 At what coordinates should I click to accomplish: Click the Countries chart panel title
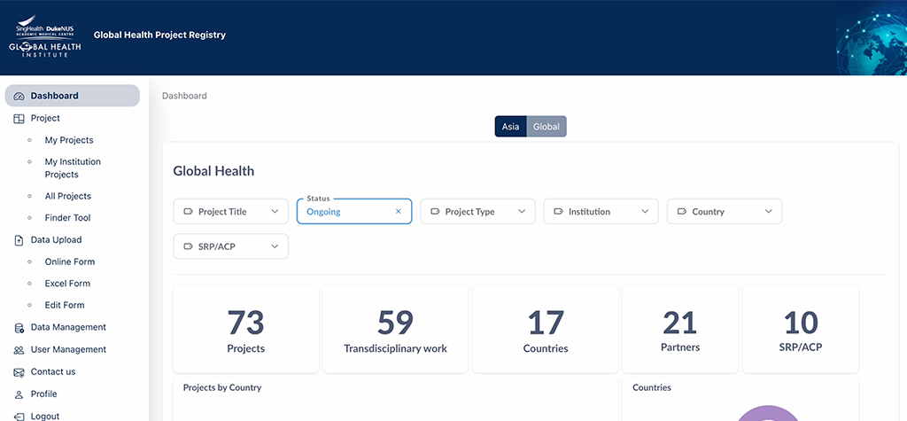coord(652,387)
